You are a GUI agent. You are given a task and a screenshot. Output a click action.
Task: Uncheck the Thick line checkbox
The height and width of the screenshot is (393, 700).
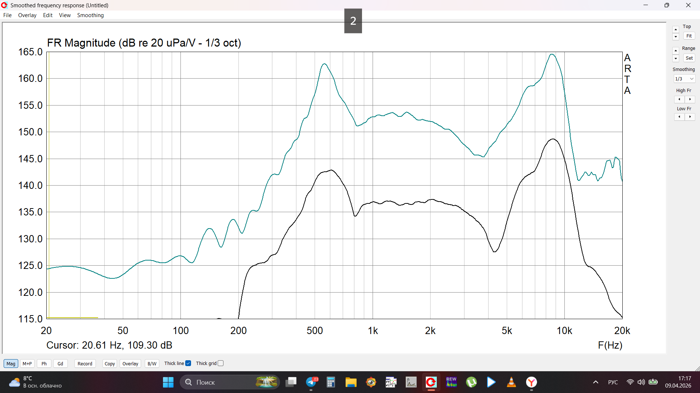tap(188, 363)
